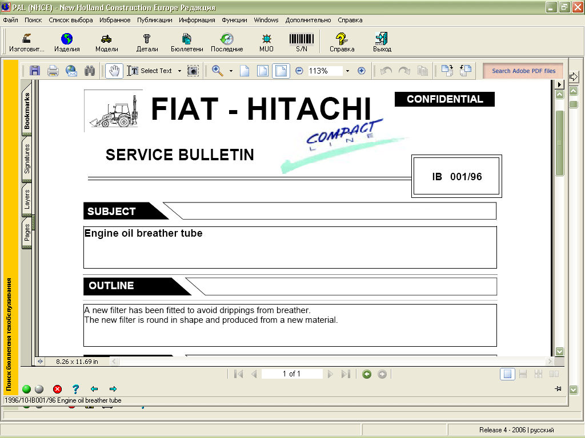Open the Модели models icon

[x=107, y=42]
